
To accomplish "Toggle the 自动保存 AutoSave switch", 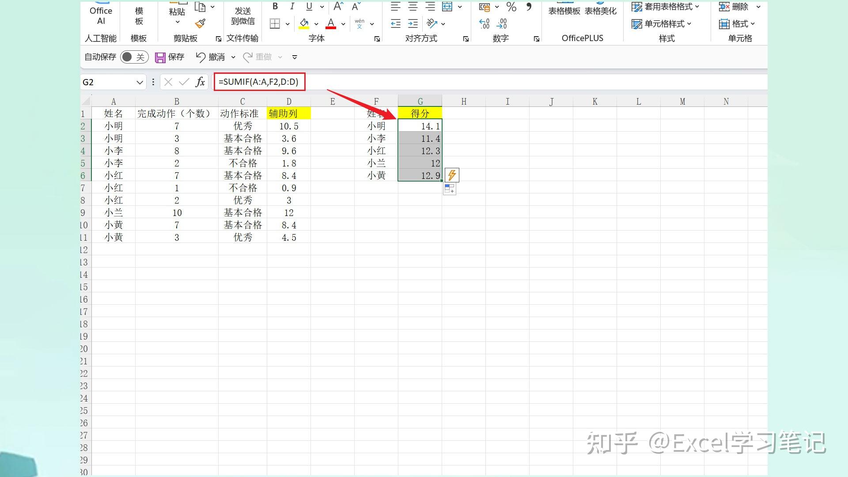I will point(134,57).
